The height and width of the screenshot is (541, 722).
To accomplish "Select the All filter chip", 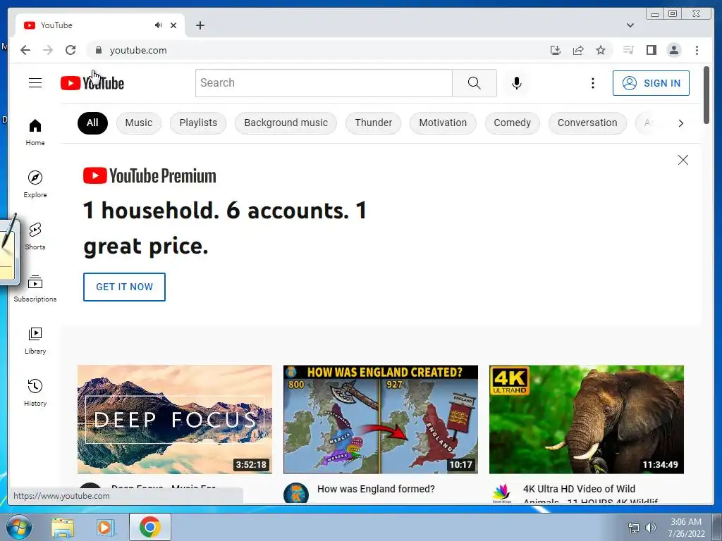I will 92,123.
